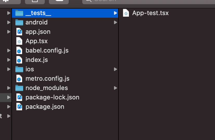Viewport: 215px width, 140px height.
Task: Click the android folder icon
Action: 19,22
